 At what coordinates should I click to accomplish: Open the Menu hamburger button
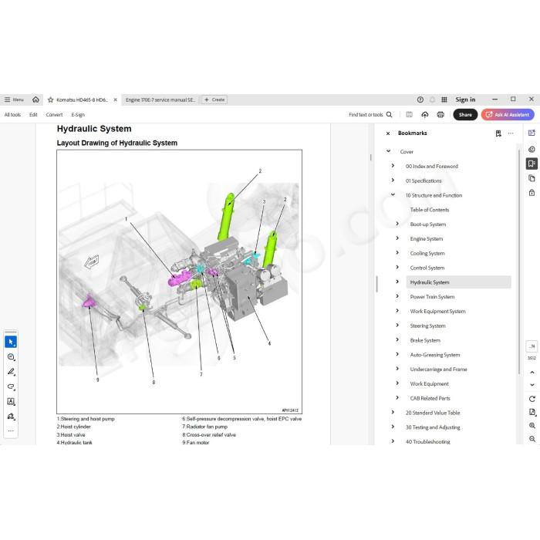[x=14, y=100]
